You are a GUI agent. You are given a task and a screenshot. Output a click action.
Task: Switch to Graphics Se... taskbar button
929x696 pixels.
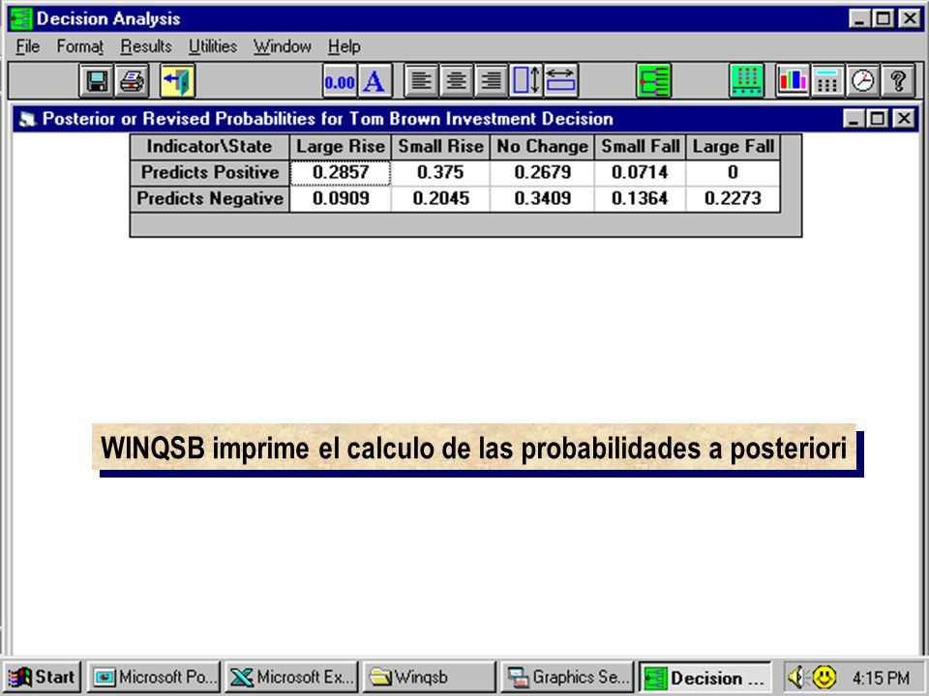coord(567,677)
